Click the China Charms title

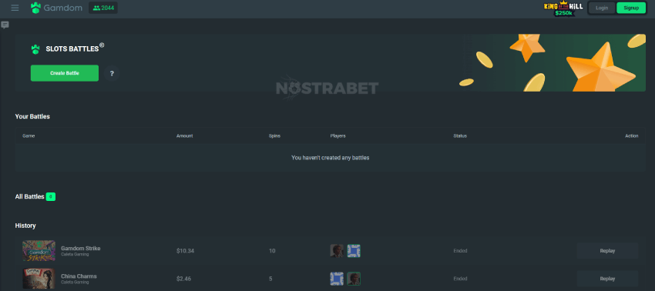click(x=79, y=276)
